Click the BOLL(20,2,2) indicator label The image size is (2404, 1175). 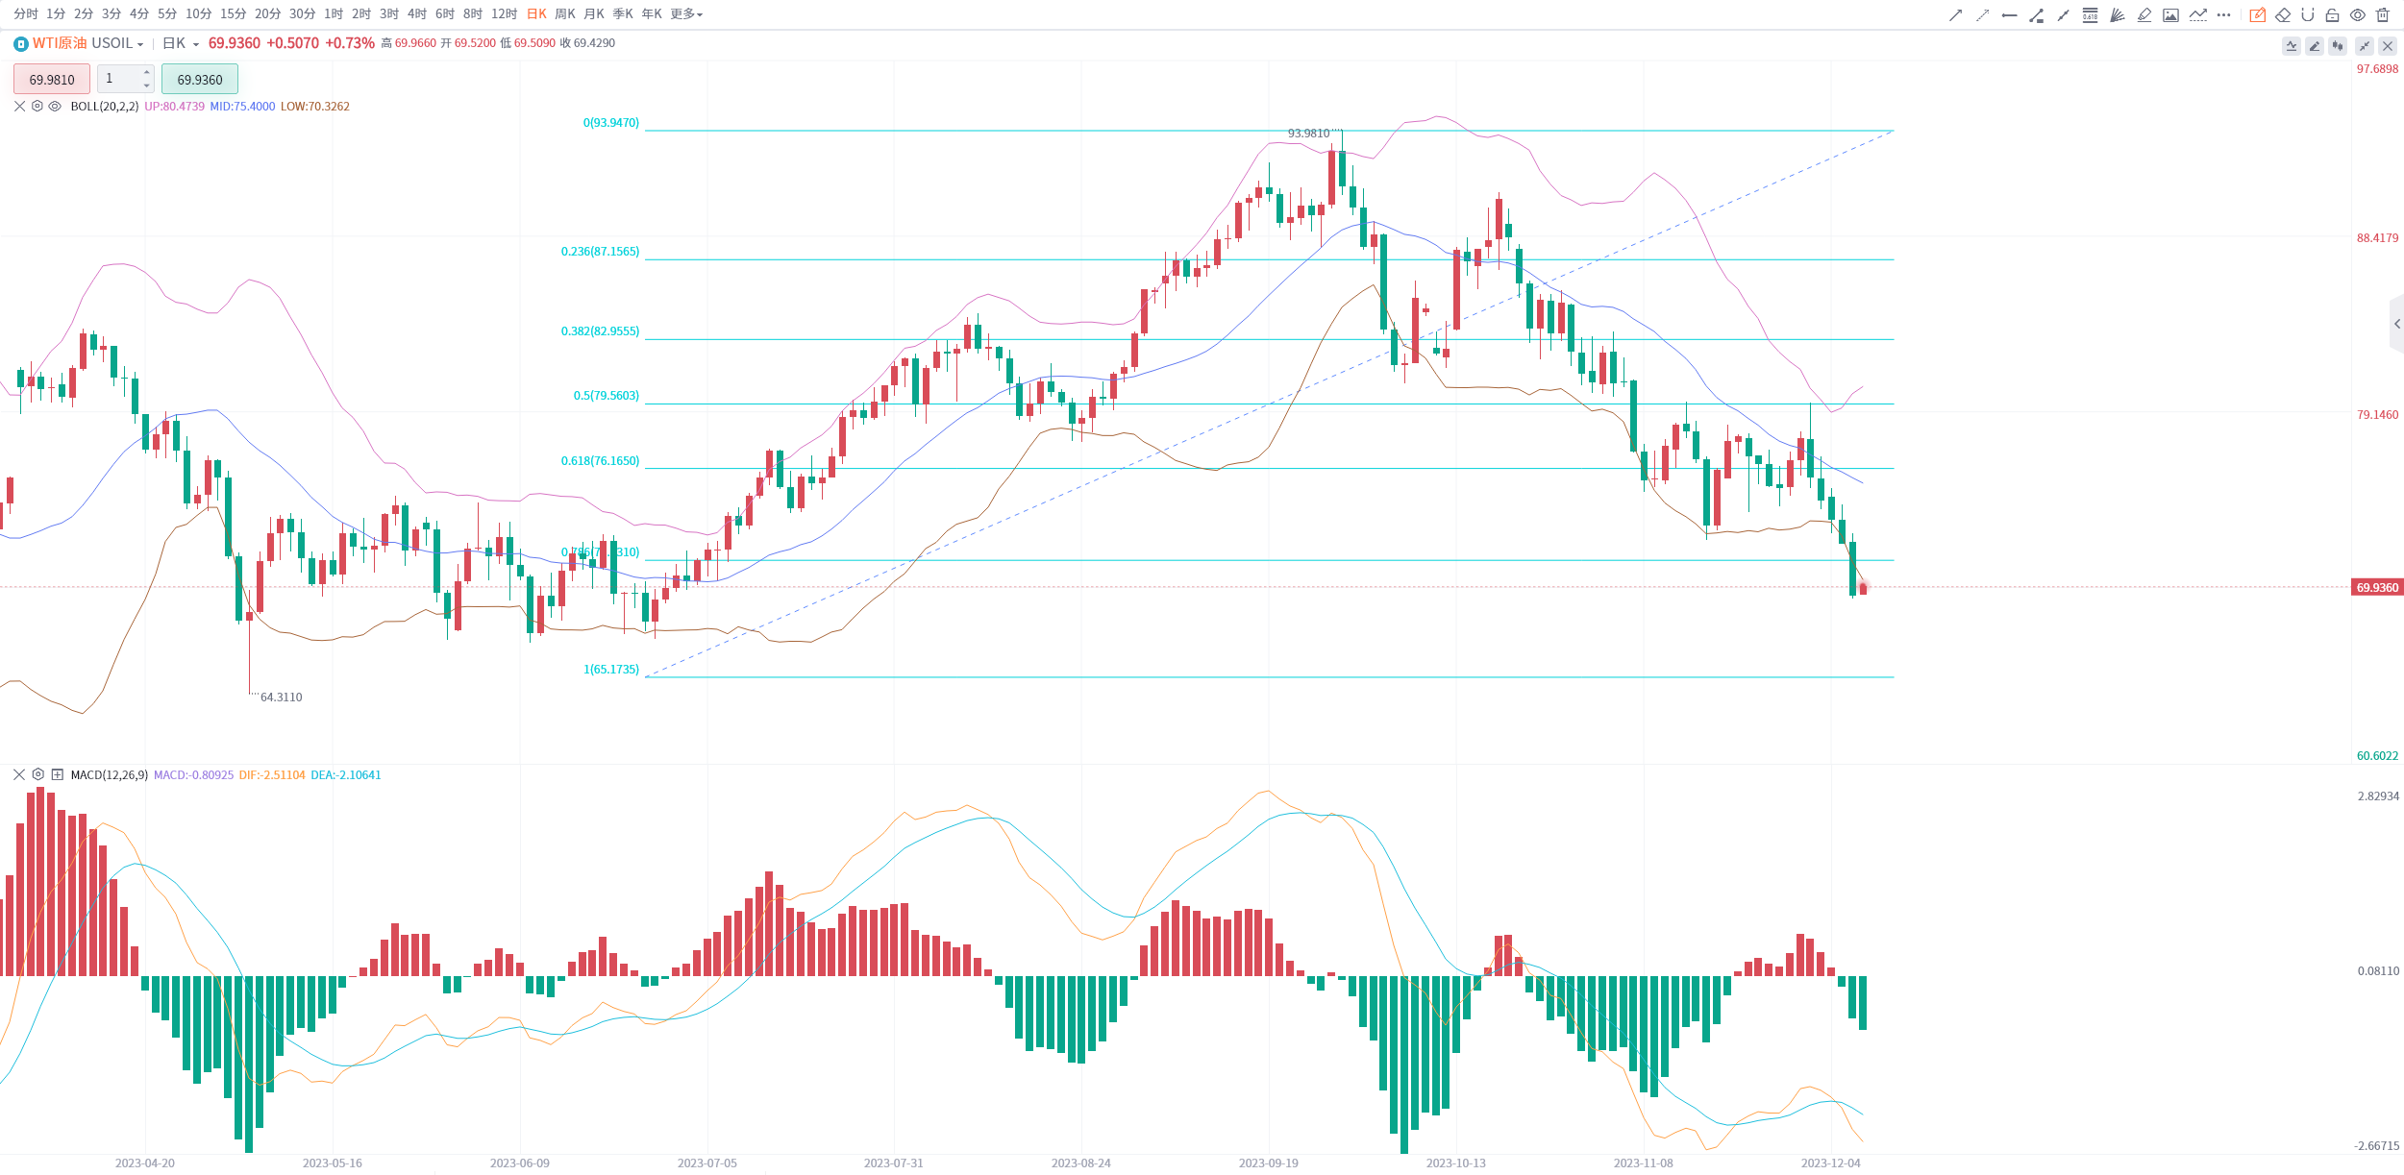(x=105, y=107)
